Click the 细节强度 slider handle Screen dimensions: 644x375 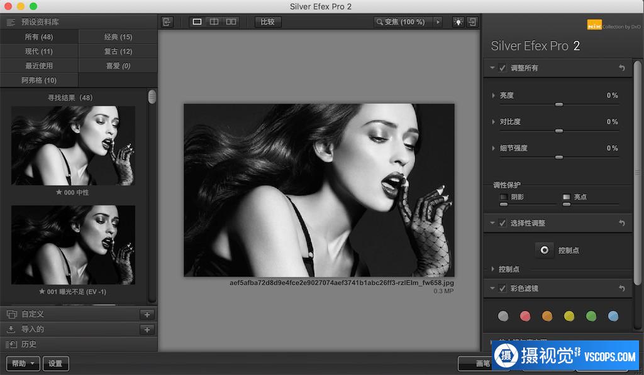click(559, 157)
